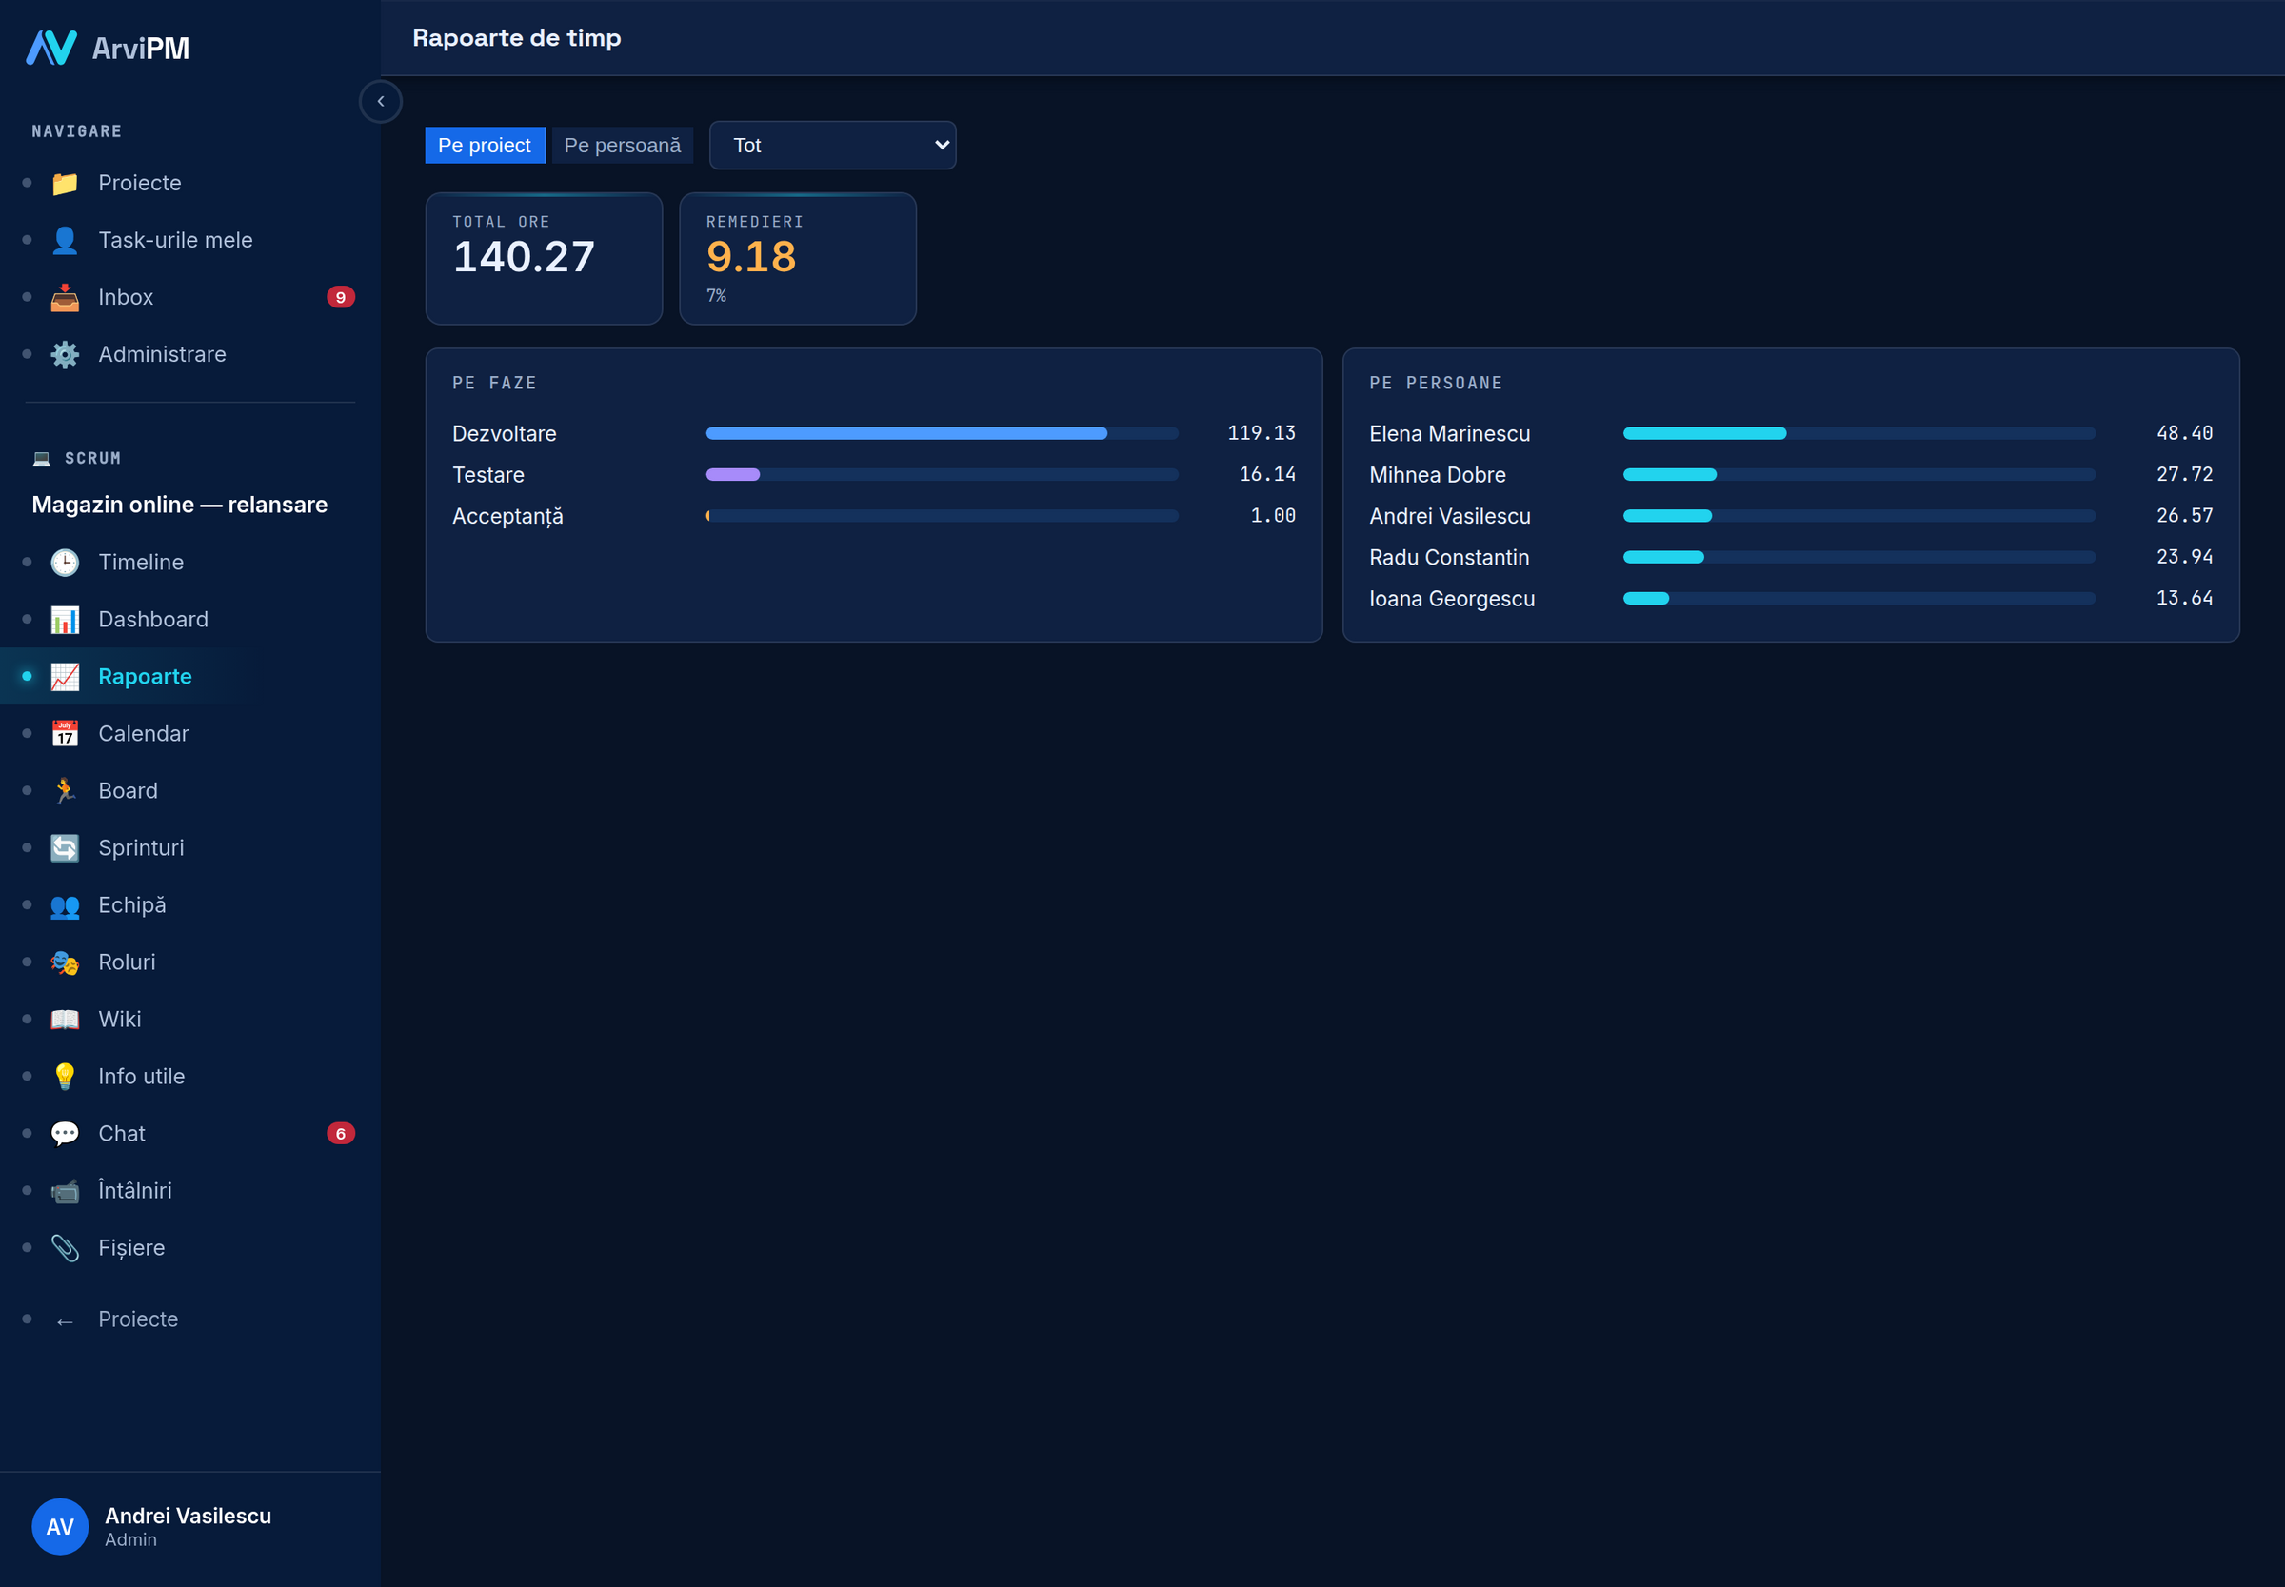Viewport: 2285px width, 1587px height.
Task: Click the Roluri masks icon
Action: click(x=65, y=962)
